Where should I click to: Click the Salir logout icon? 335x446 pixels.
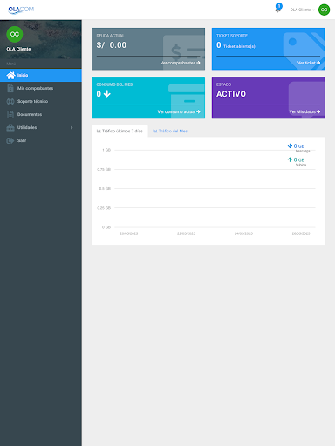click(10, 140)
